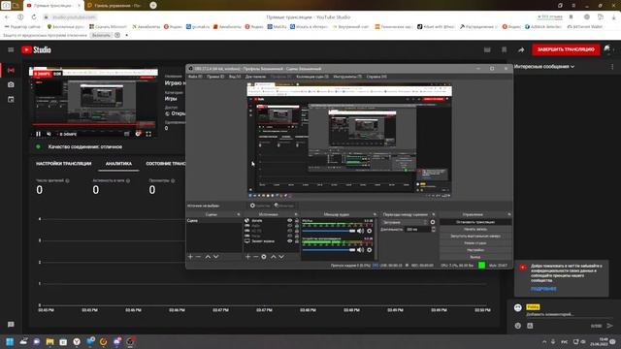This screenshot has height=349, width=621.
Task: Mute the second audio mixer channel speaker
Action: [360, 250]
